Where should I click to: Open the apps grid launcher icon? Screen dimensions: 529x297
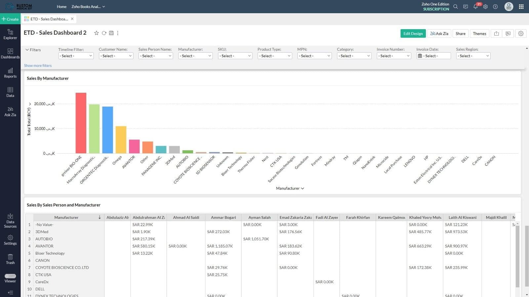click(x=521, y=7)
